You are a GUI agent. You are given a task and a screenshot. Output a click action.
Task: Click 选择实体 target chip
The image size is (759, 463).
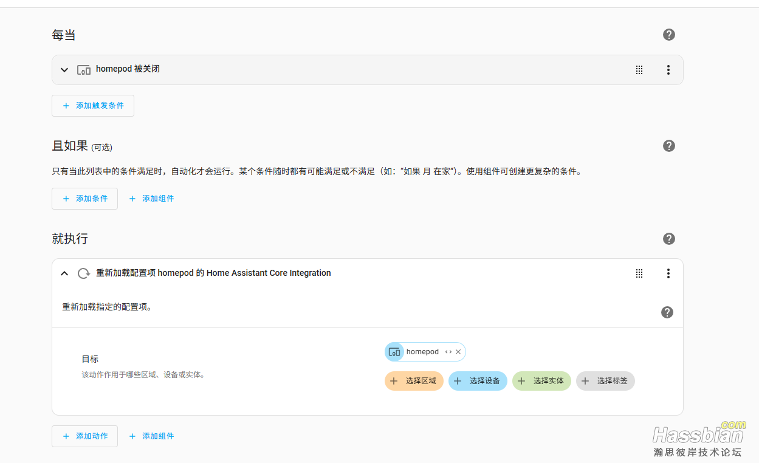tap(541, 381)
